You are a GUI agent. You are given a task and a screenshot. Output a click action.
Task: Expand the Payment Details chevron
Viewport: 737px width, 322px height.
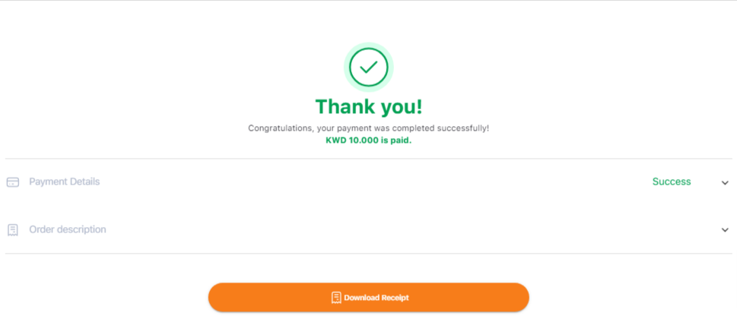click(x=725, y=183)
